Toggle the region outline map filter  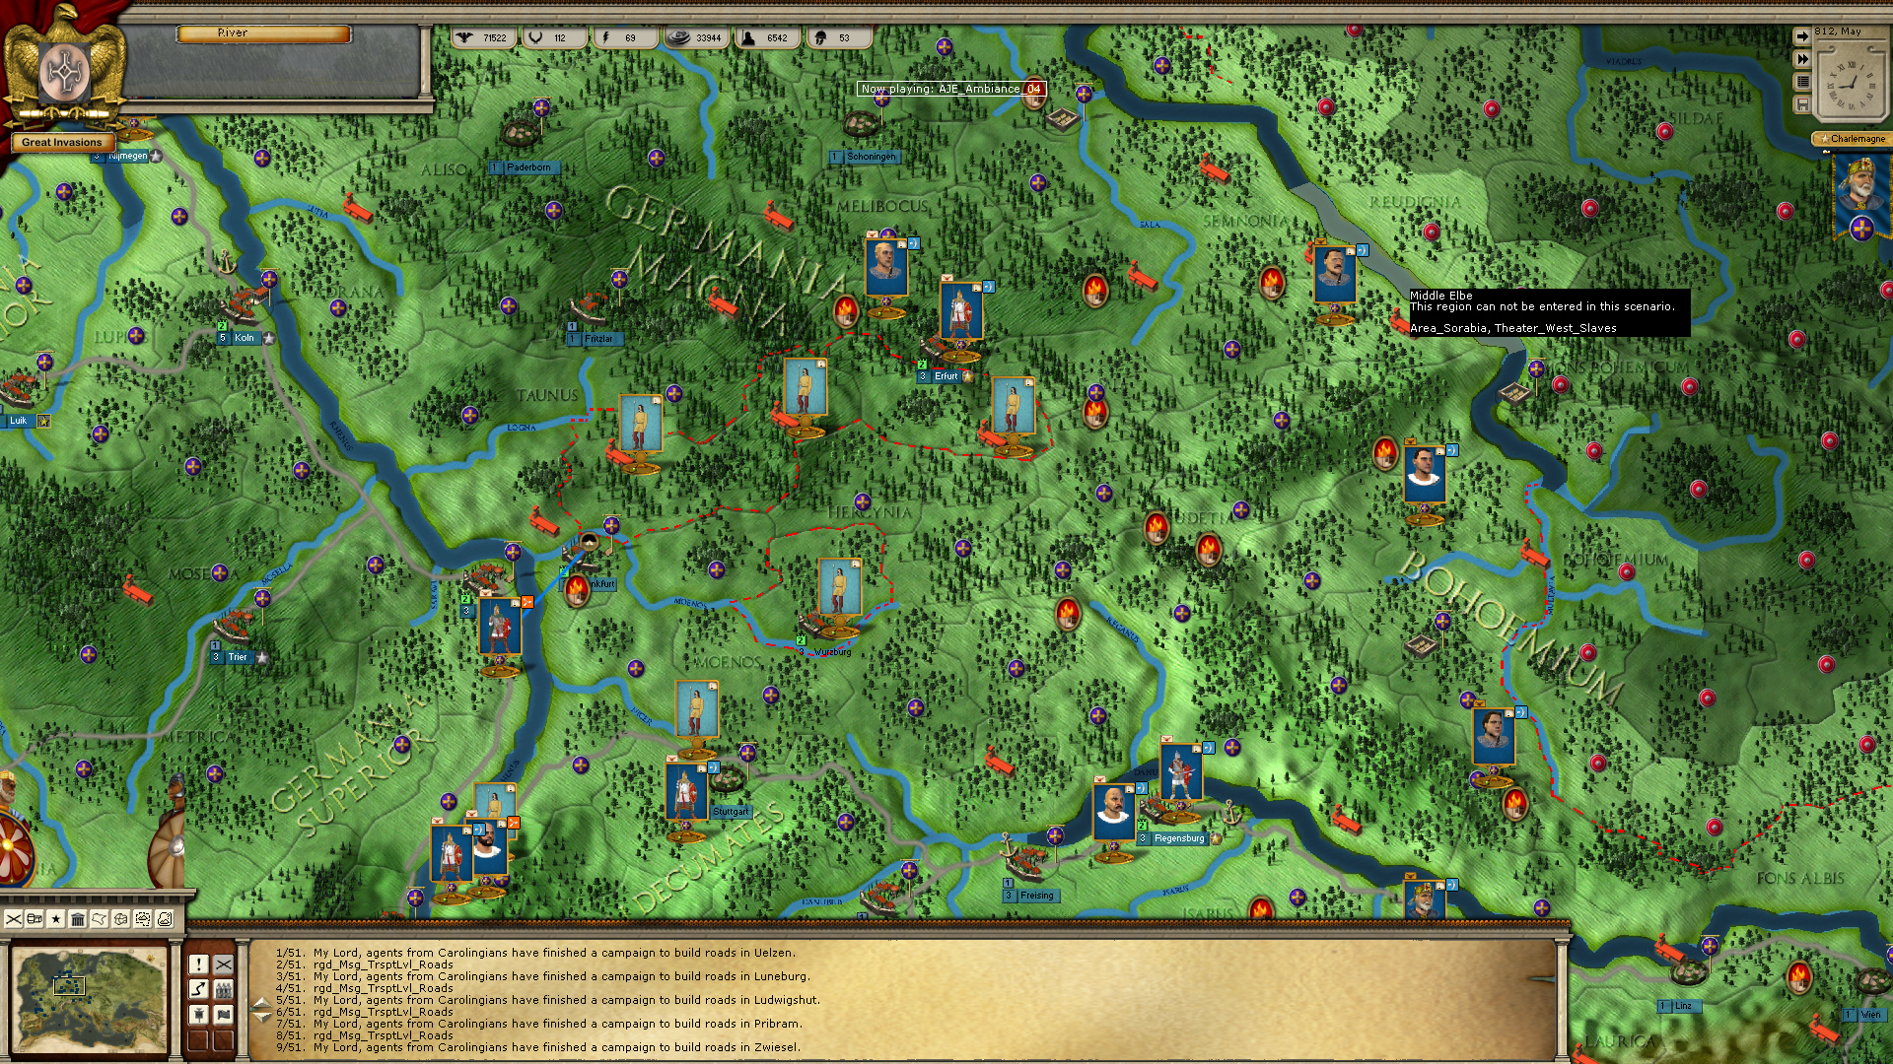[x=100, y=919]
